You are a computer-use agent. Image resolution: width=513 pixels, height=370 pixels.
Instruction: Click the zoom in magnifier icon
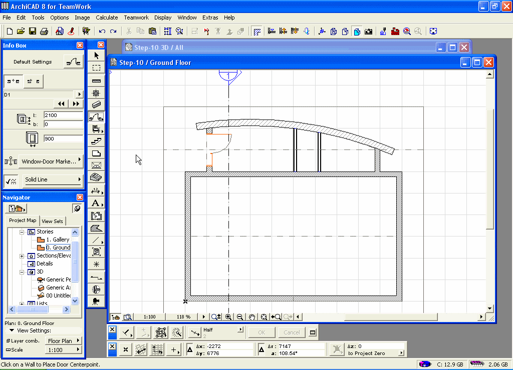(x=228, y=316)
